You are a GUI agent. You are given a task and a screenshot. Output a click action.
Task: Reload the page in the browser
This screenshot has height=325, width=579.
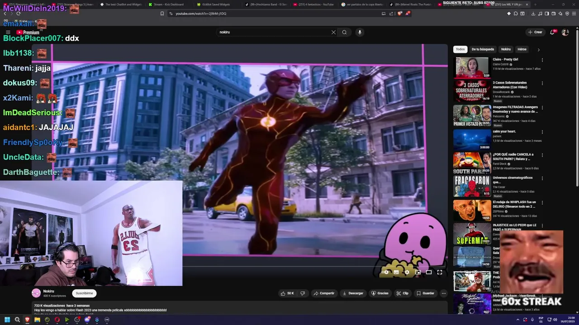pos(18,14)
